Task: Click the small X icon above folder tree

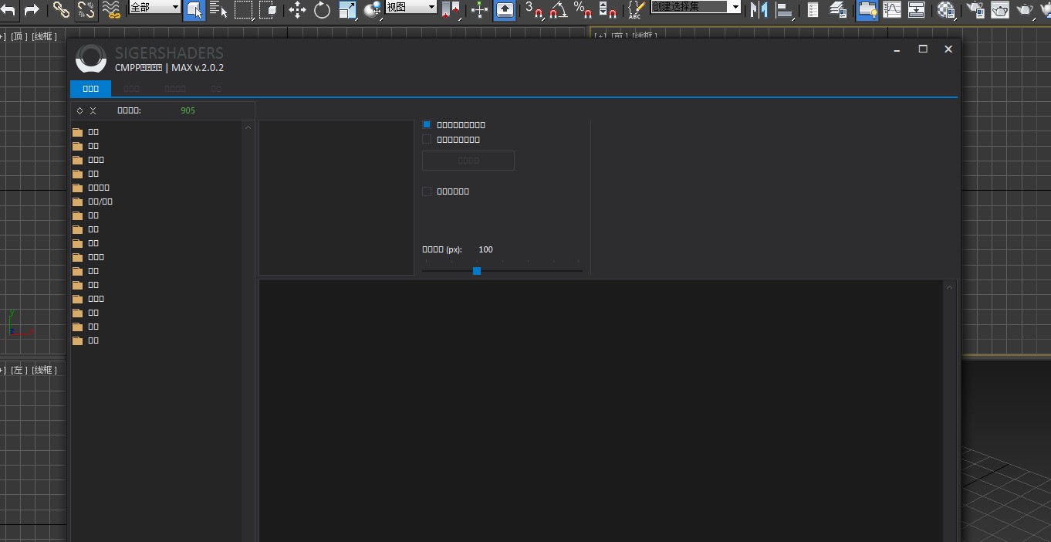Action: pyautogui.click(x=93, y=110)
